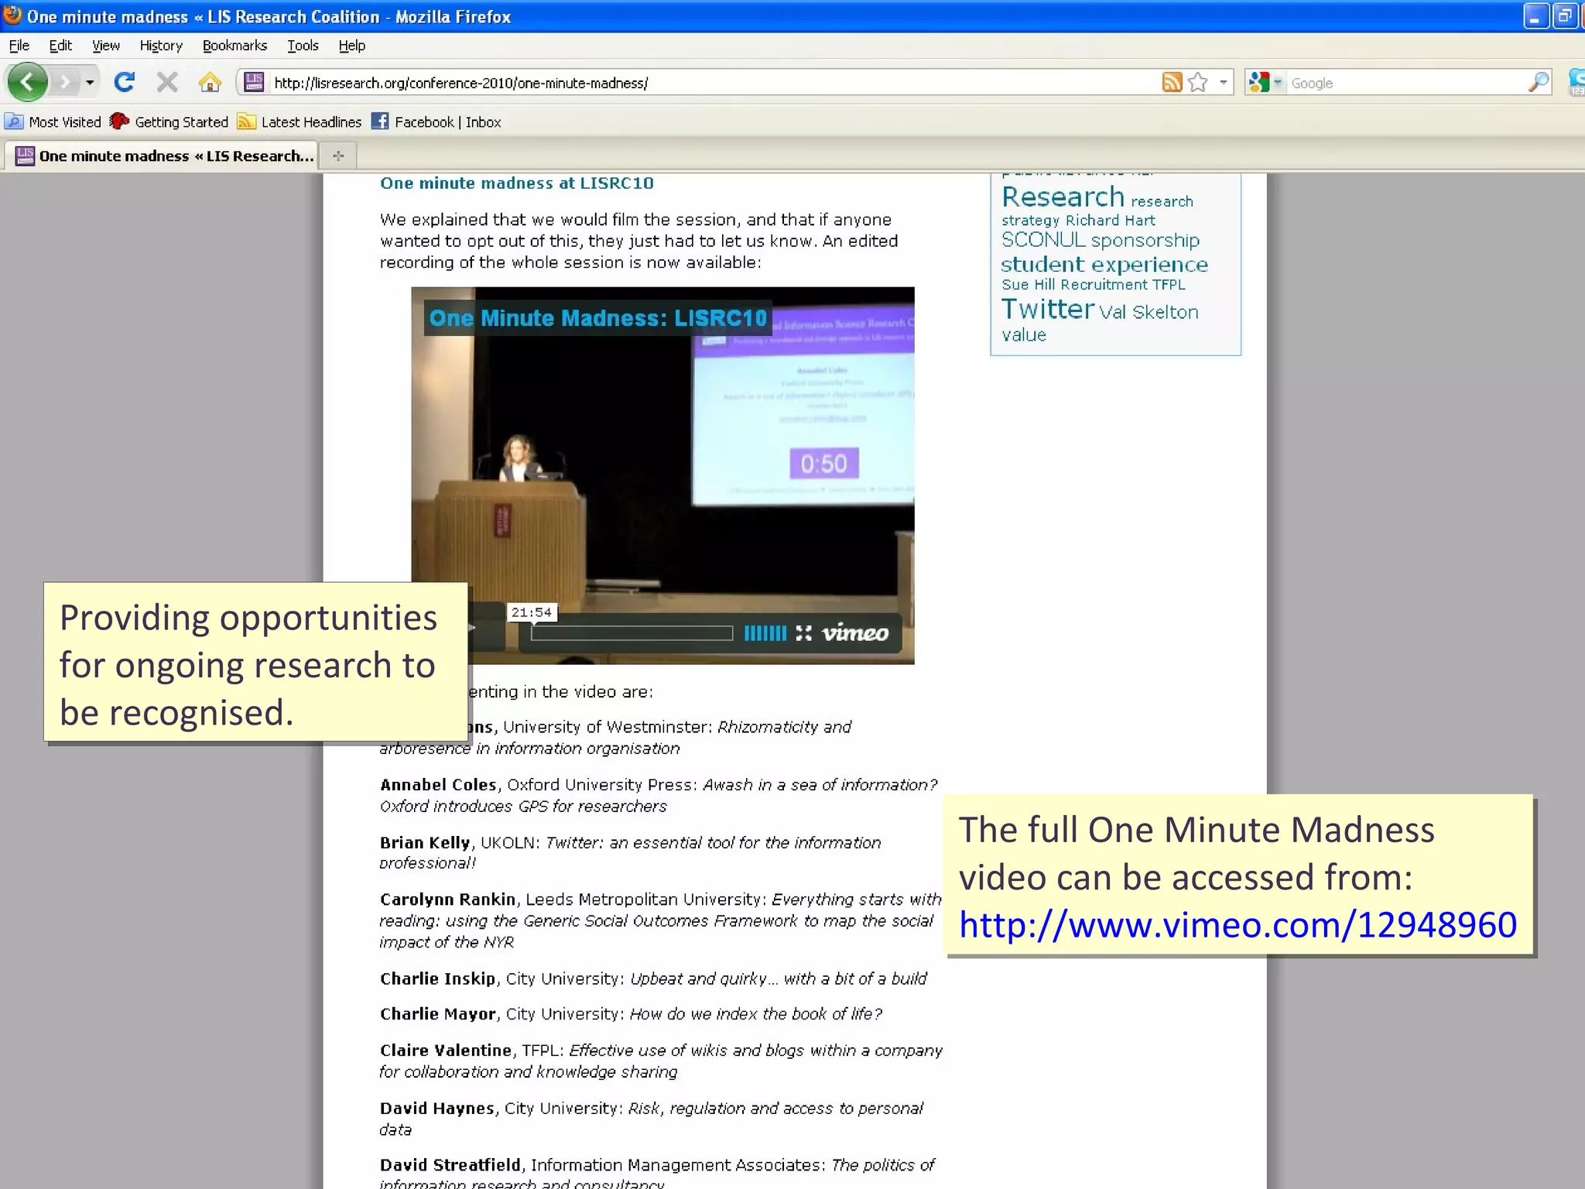1585x1189 pixels.
Task: Open the Twitter tag
Action: coord(1048,309)
